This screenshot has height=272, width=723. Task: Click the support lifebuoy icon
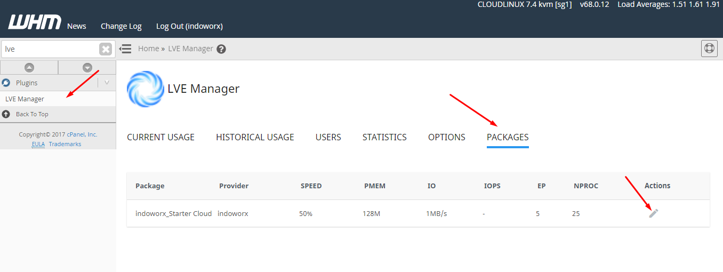709,48
